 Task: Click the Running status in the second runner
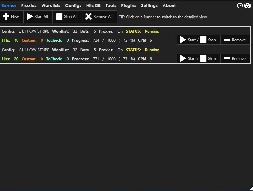point(152,50)
